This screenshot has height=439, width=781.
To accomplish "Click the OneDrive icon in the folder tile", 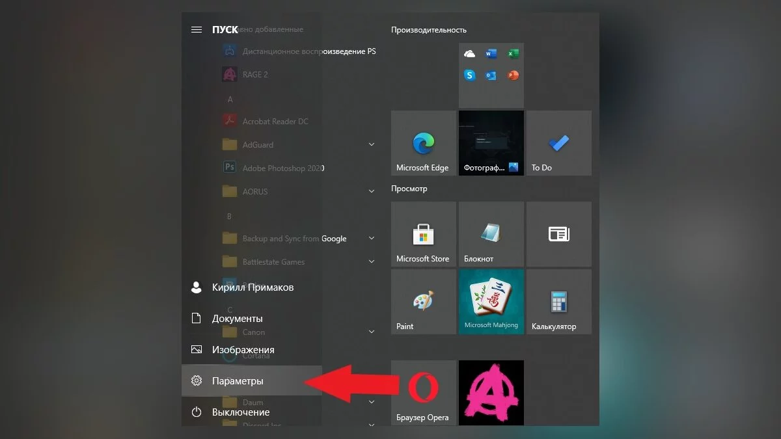I will click(469, 55).
